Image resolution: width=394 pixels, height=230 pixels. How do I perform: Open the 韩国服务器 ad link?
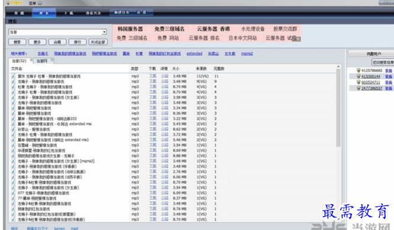coord(130,29)
